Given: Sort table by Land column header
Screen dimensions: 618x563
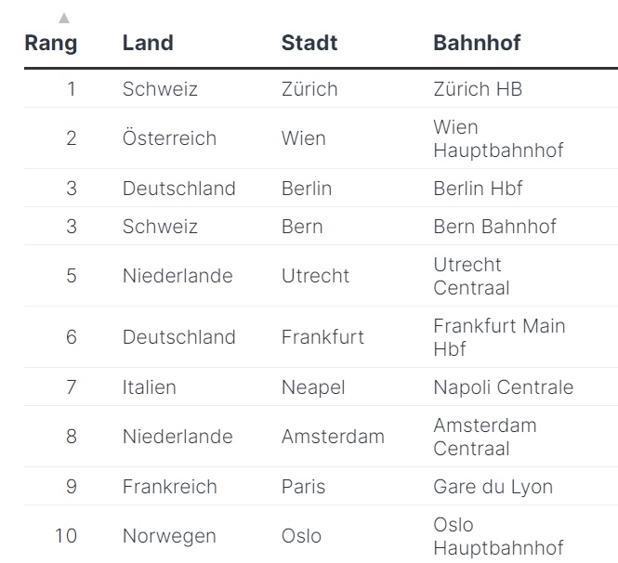Looking at the screenshot, I should [x=148, y=43].
